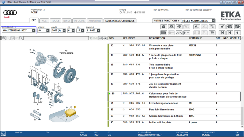The width and height of the screenshot is (244, 137).
Task: Switch to the ACC tab
Action: [x=44, y=21]
